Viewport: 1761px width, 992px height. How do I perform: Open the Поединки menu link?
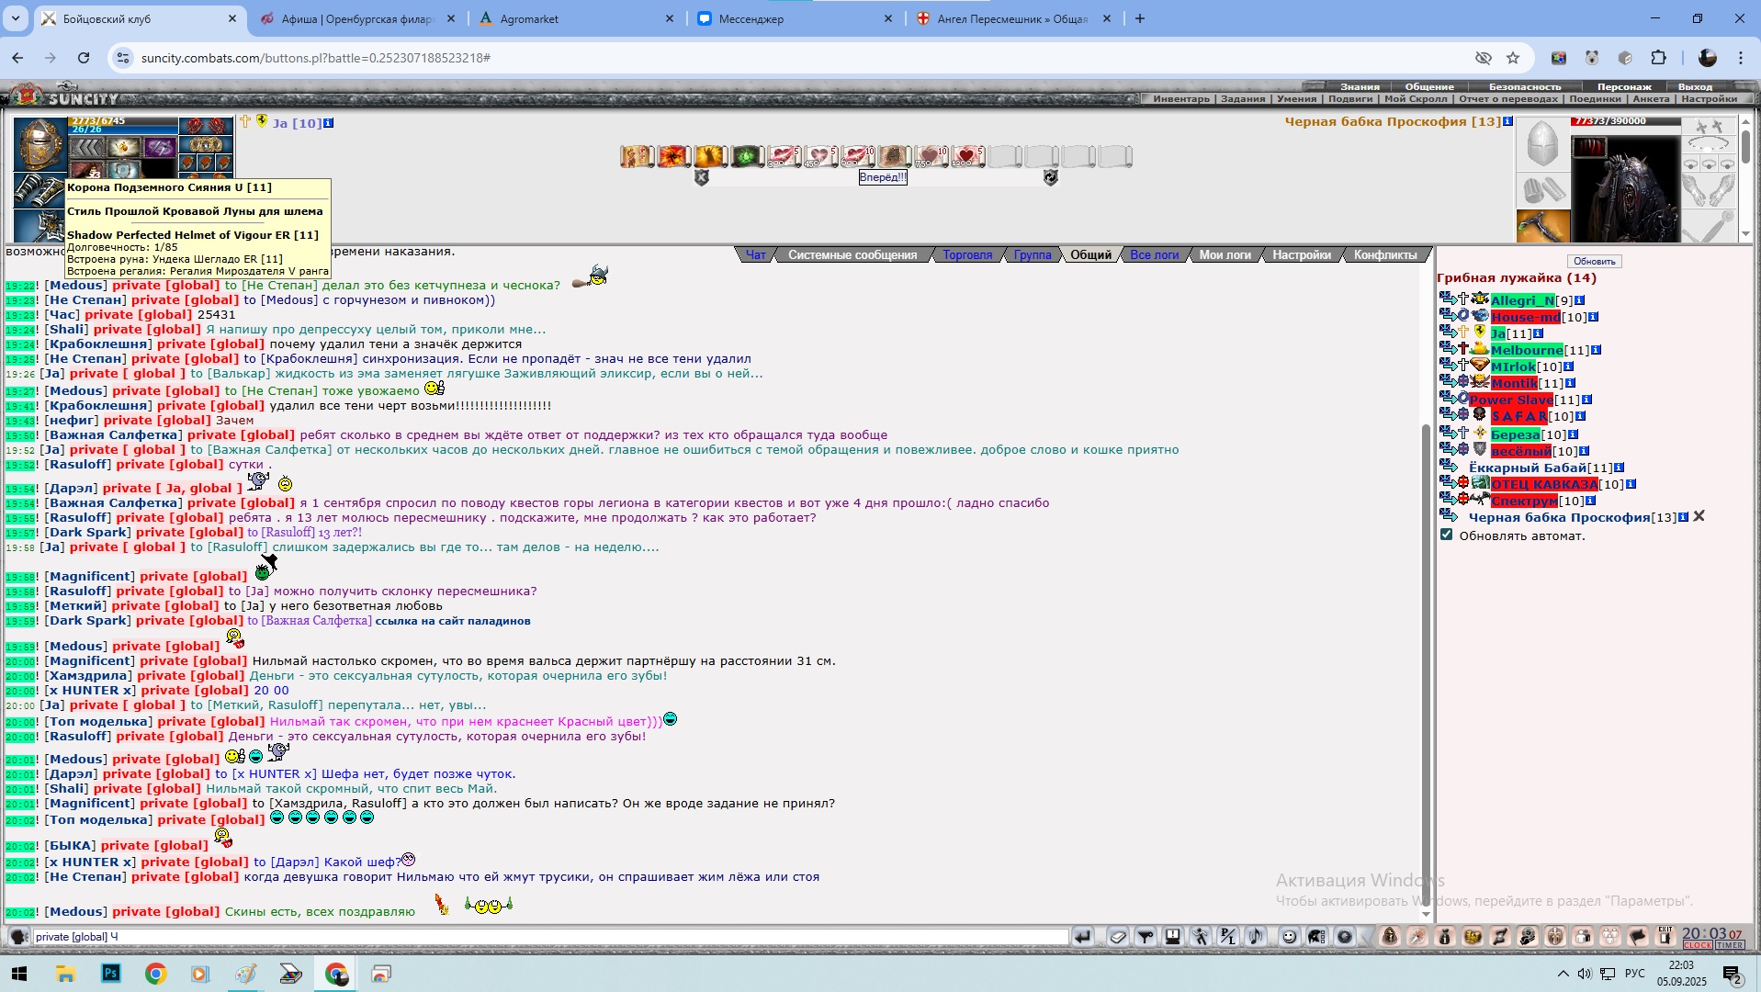(x=1595, y=99)
